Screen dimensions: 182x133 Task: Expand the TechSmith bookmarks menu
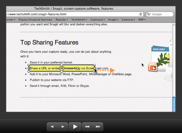[79, 20]
